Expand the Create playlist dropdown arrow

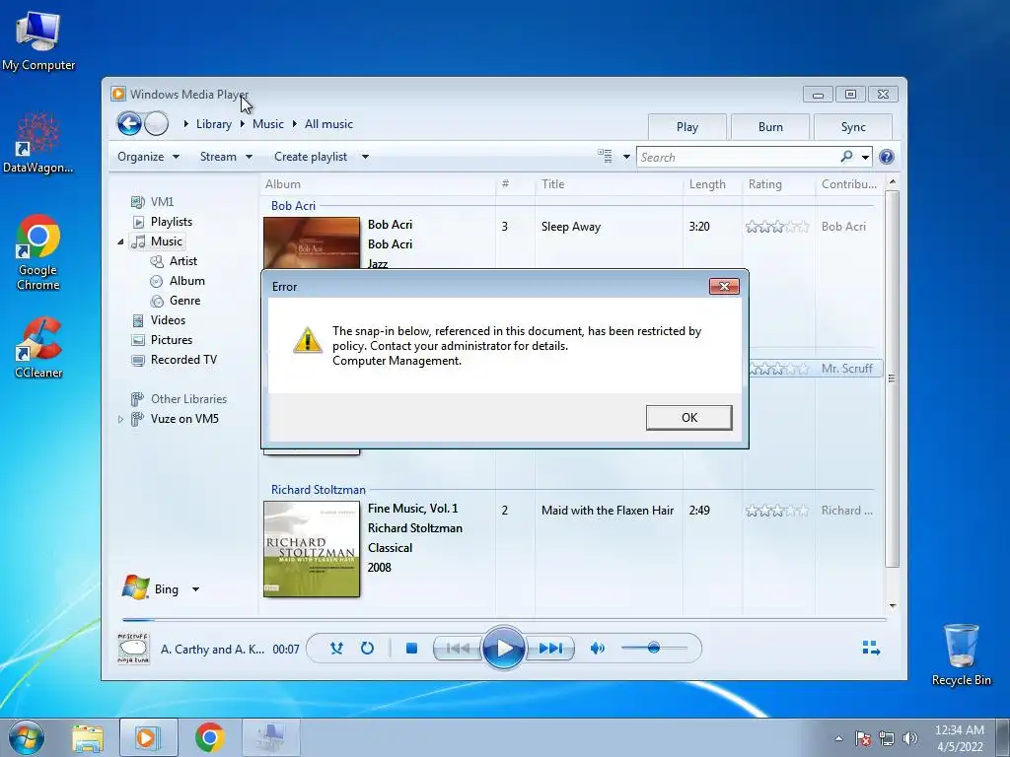pyautogui.click(x=365, y=157)
